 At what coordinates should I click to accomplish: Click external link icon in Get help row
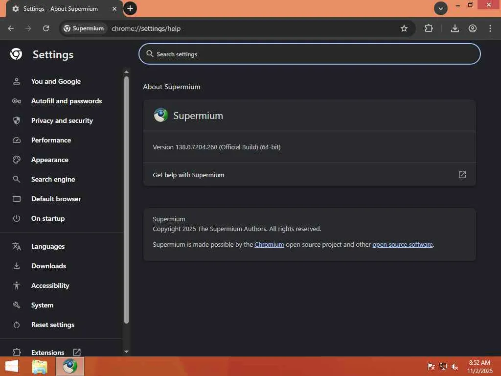click(462, 175)
